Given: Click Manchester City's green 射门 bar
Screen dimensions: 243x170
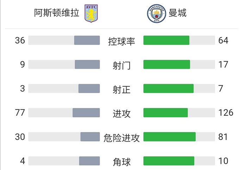Looking at the screenshot, I should (167, 64).
